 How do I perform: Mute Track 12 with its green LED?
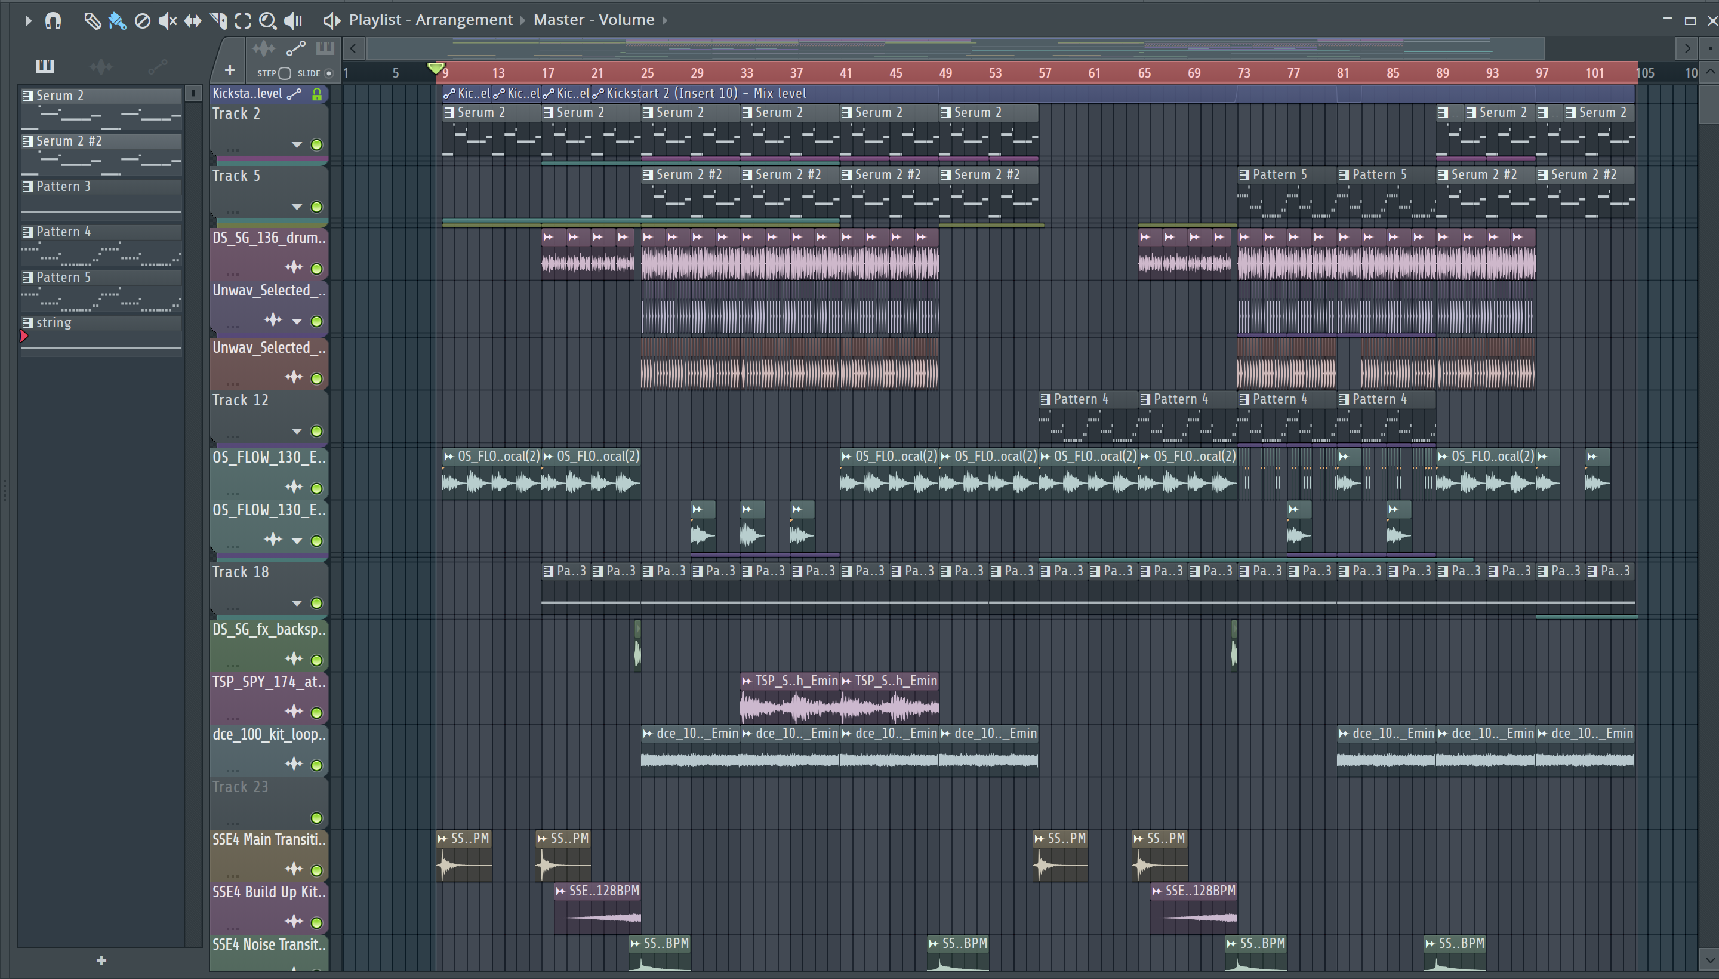tap(316, 431)
